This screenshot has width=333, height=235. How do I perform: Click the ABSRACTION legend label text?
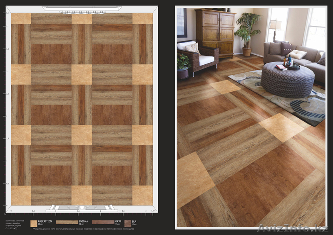click(45, 221)
